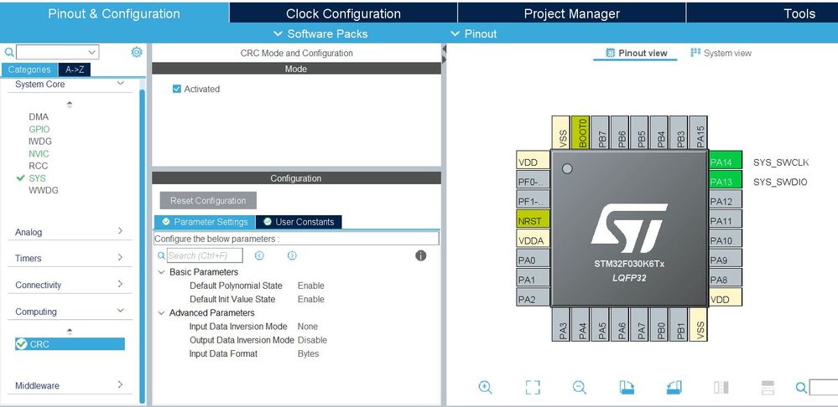The image size is (838, 407).
Task: Select the Categories tab
Action: [29, 70]
